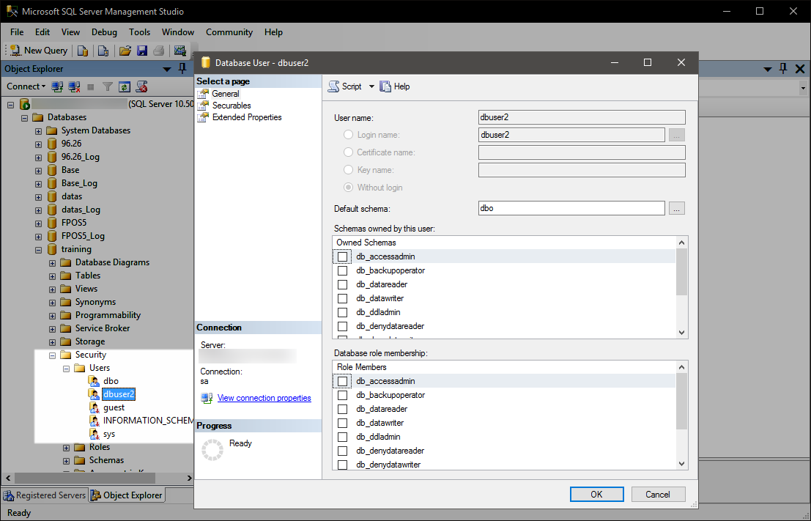
Task: Select the Login name radio button
Action: coord(348,135)
